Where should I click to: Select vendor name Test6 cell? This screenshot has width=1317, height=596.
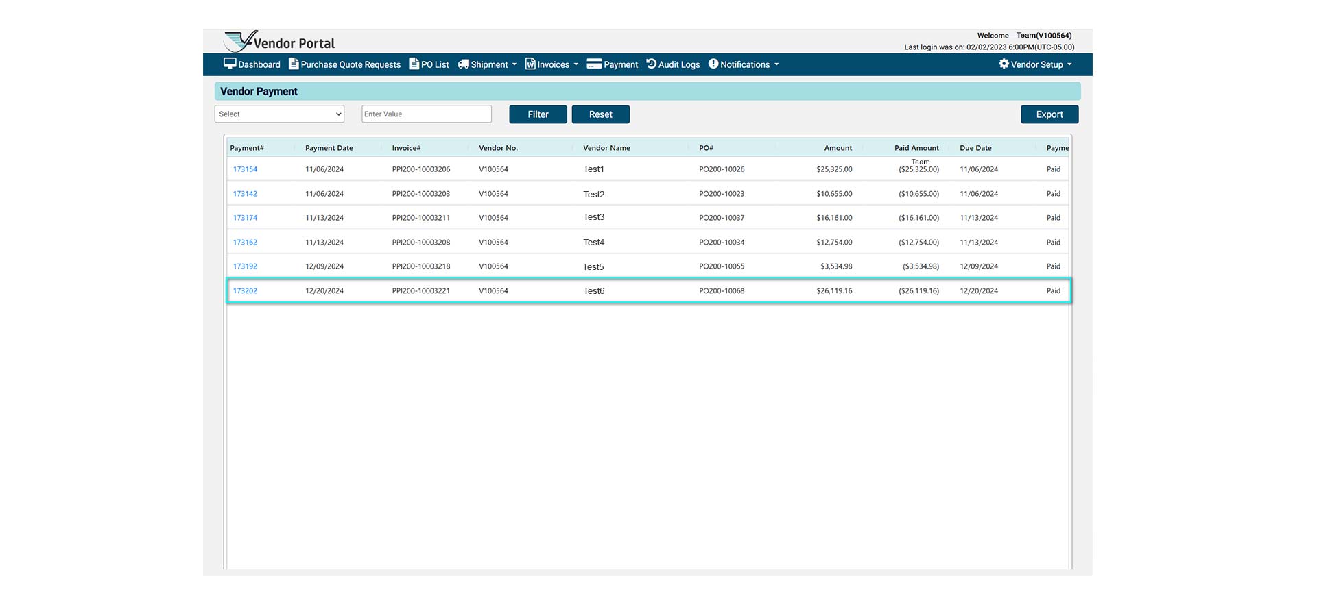(x=594, y=291)
